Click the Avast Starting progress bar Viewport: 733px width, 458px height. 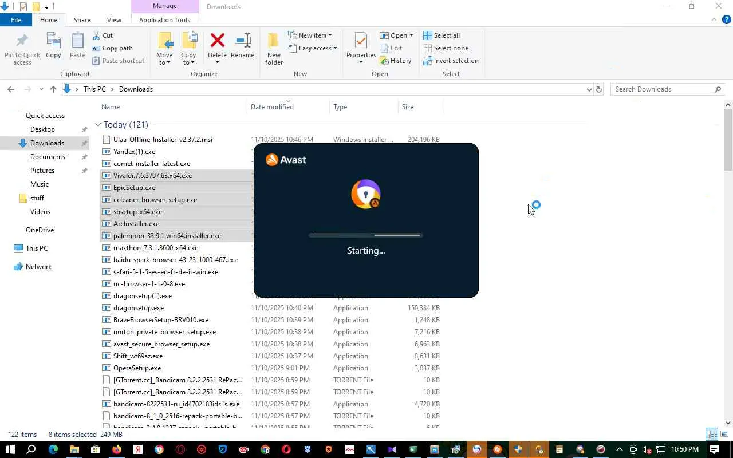(x=365, y=235)
